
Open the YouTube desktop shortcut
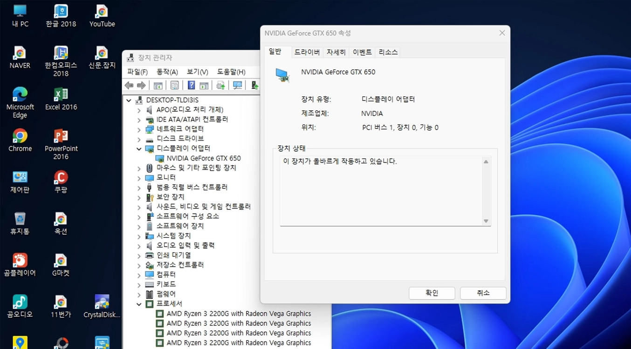pos(102,16)
